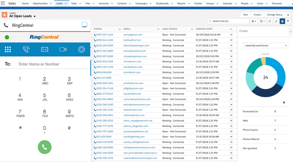Open the Lead Status column menu
293x162 pixels.
[192, 29]
